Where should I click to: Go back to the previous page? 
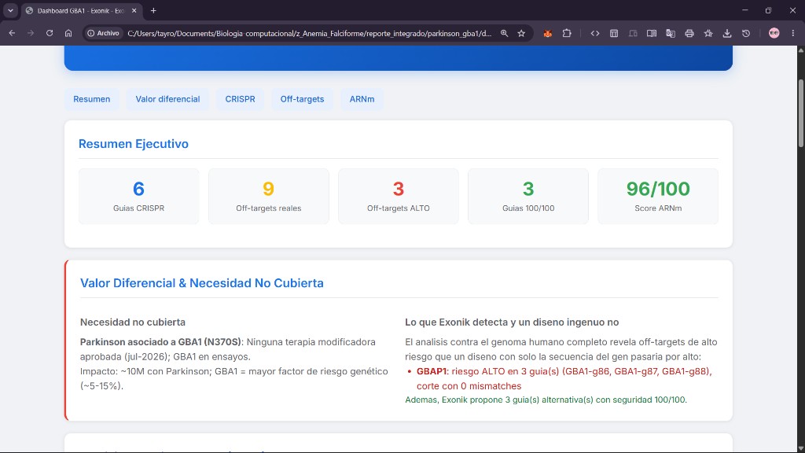(x=12, y=33)
